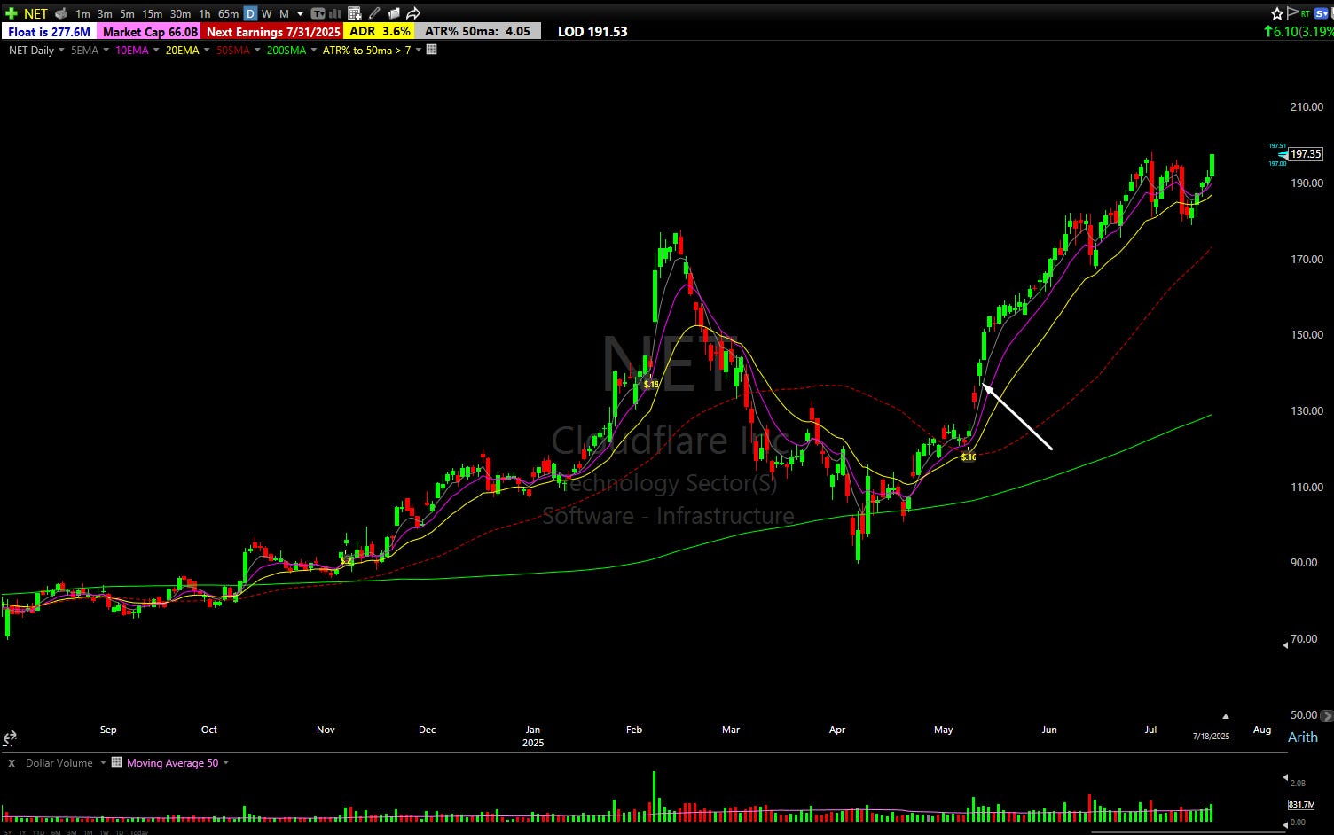Click the Market Cap 66.0B label
Image resolution: width=1334 pixels, height=835 pixels.
(150, 31)
